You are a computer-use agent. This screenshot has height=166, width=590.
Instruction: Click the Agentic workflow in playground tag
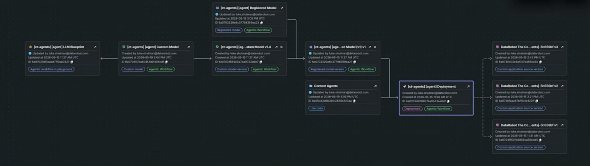51,69
